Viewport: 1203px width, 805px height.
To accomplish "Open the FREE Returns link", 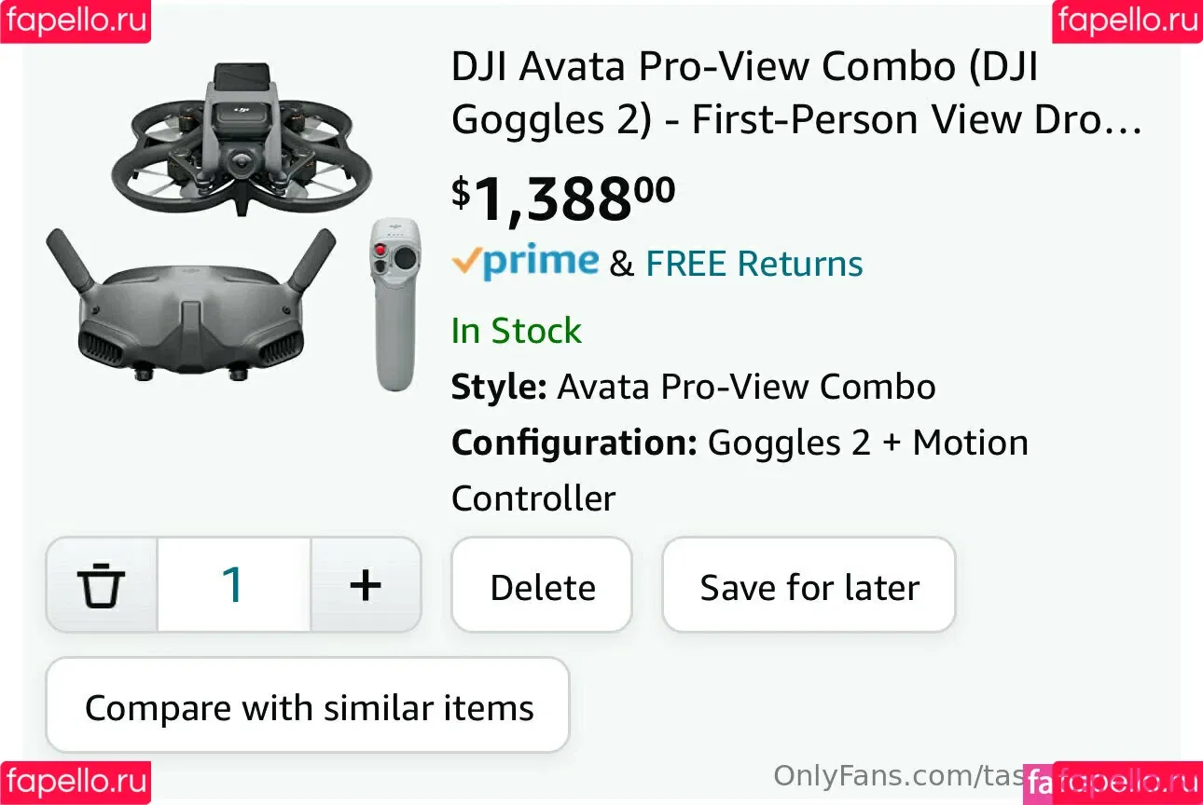I will click(x=754, y=264).
